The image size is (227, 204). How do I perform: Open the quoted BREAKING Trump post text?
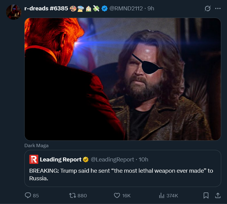click(121, 174)
